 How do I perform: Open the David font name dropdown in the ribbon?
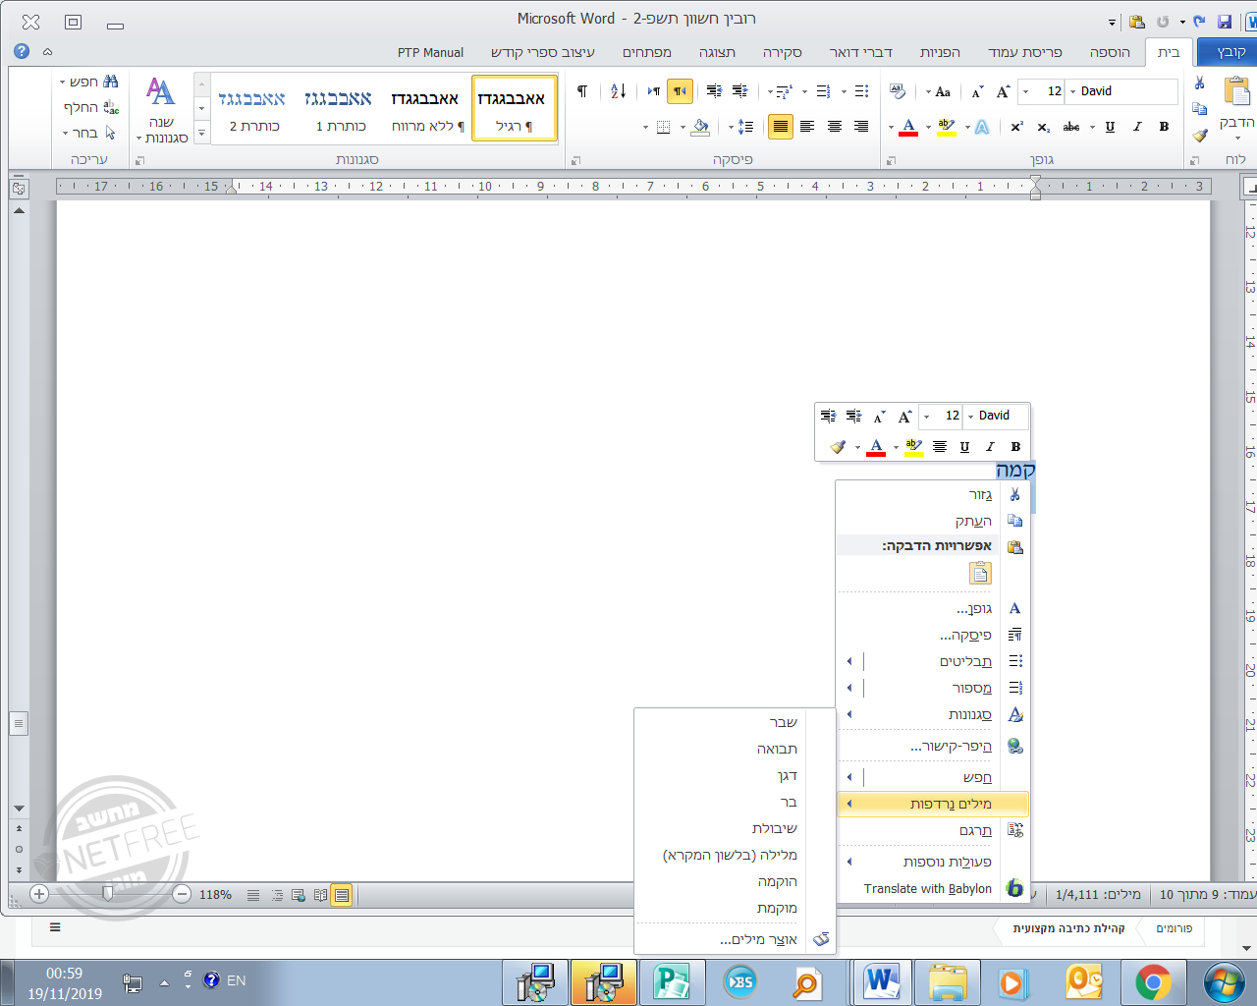coord(1072,91)
